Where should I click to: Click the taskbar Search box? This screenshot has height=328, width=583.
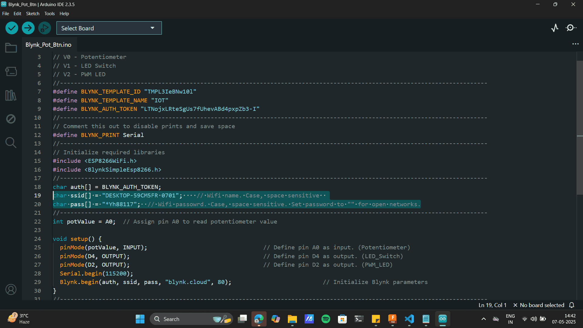(191, 319)
